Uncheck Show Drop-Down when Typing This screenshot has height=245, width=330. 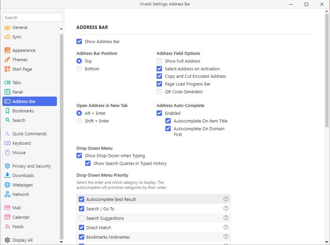coord(79,155)
